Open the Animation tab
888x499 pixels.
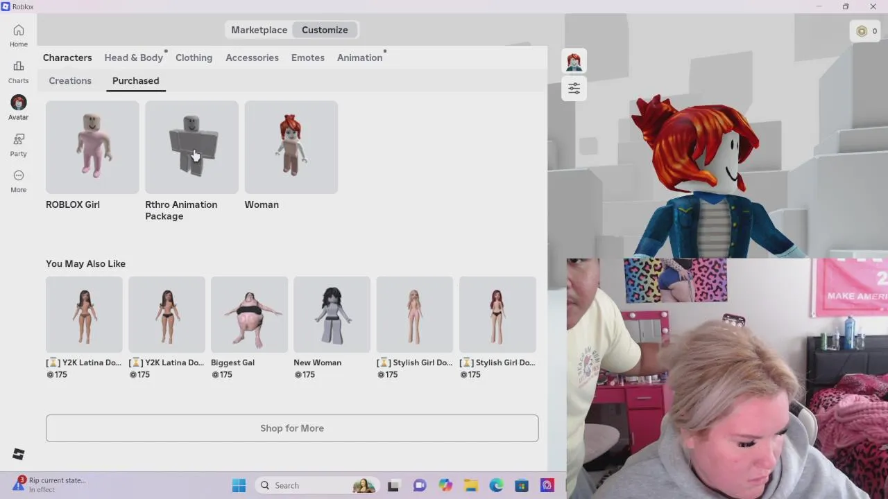click(x=359, y=58)
